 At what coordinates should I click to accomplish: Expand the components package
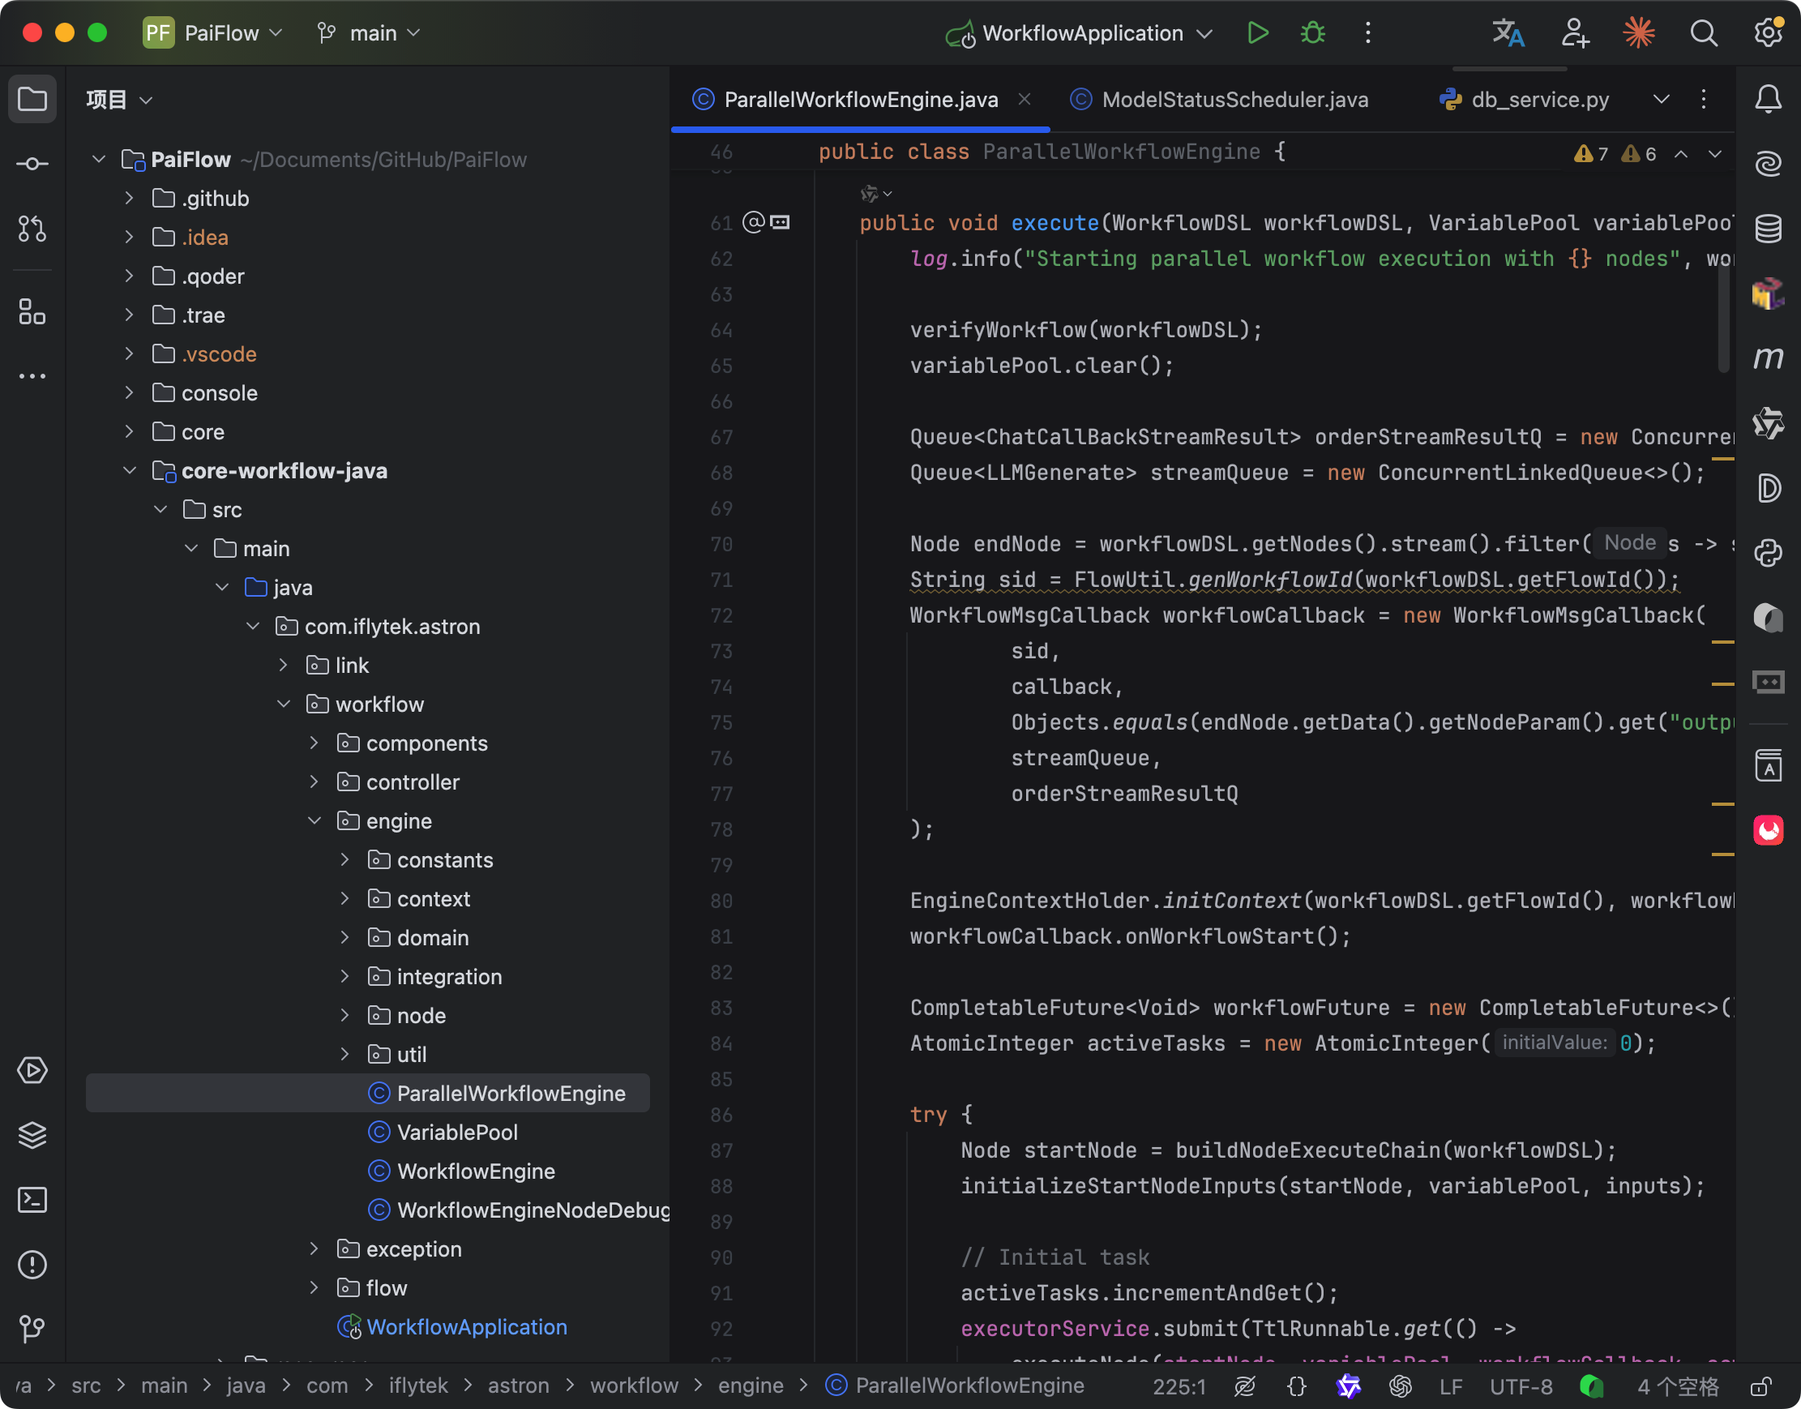tap(314, 743)
